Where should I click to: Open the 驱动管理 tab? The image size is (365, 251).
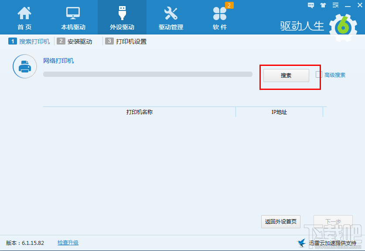tap(171, 17)
